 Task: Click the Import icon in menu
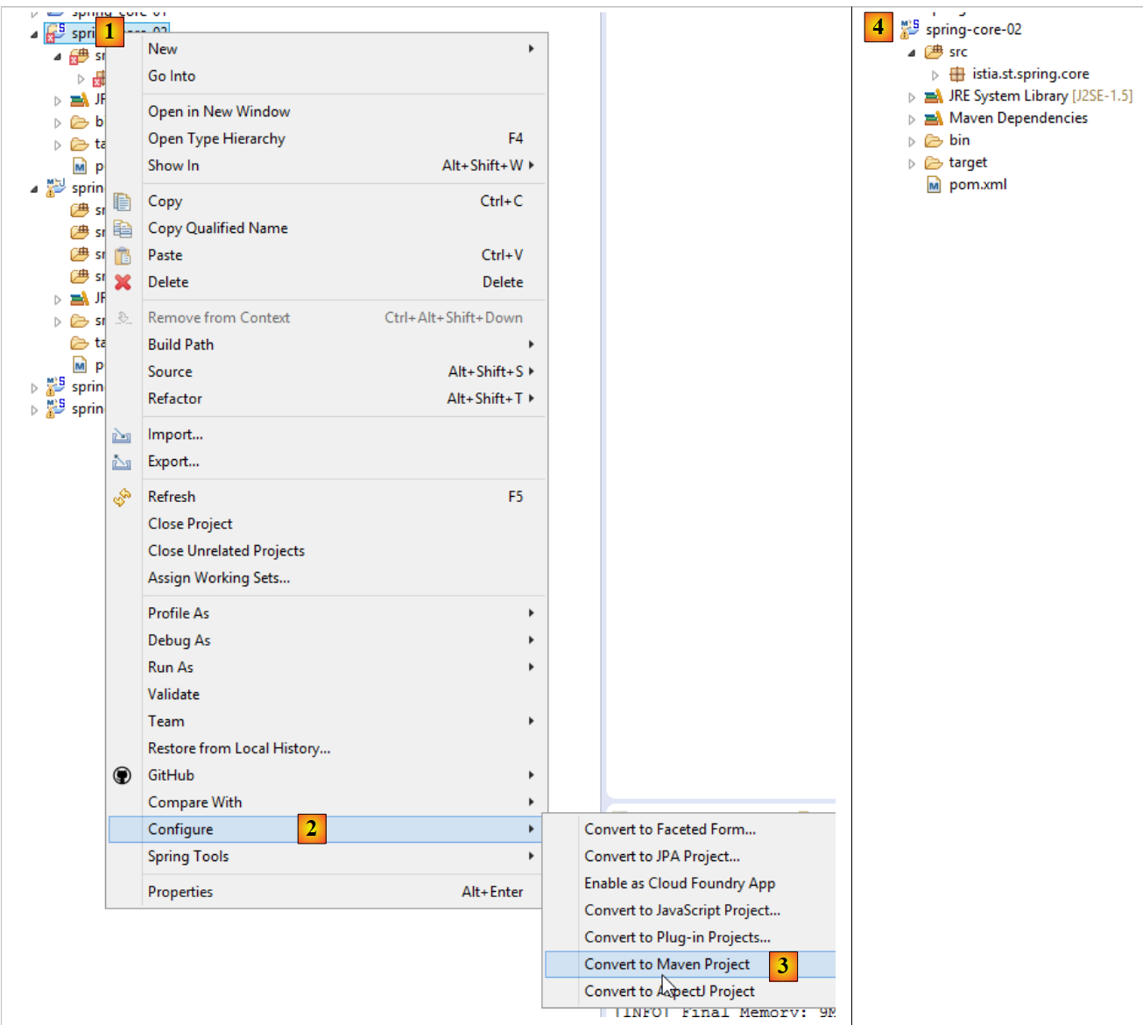[122, 435]
